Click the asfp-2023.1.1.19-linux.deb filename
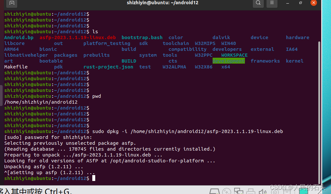This screenshot has width=331, height=194. (x=79, y=37)
